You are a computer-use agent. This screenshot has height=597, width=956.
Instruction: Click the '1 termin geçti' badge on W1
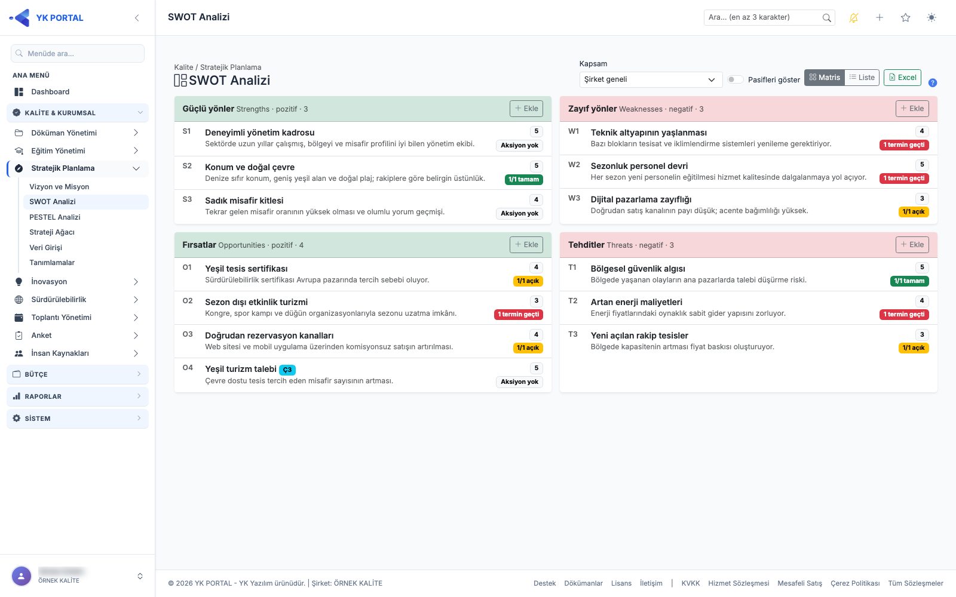[x=905, y=145]
